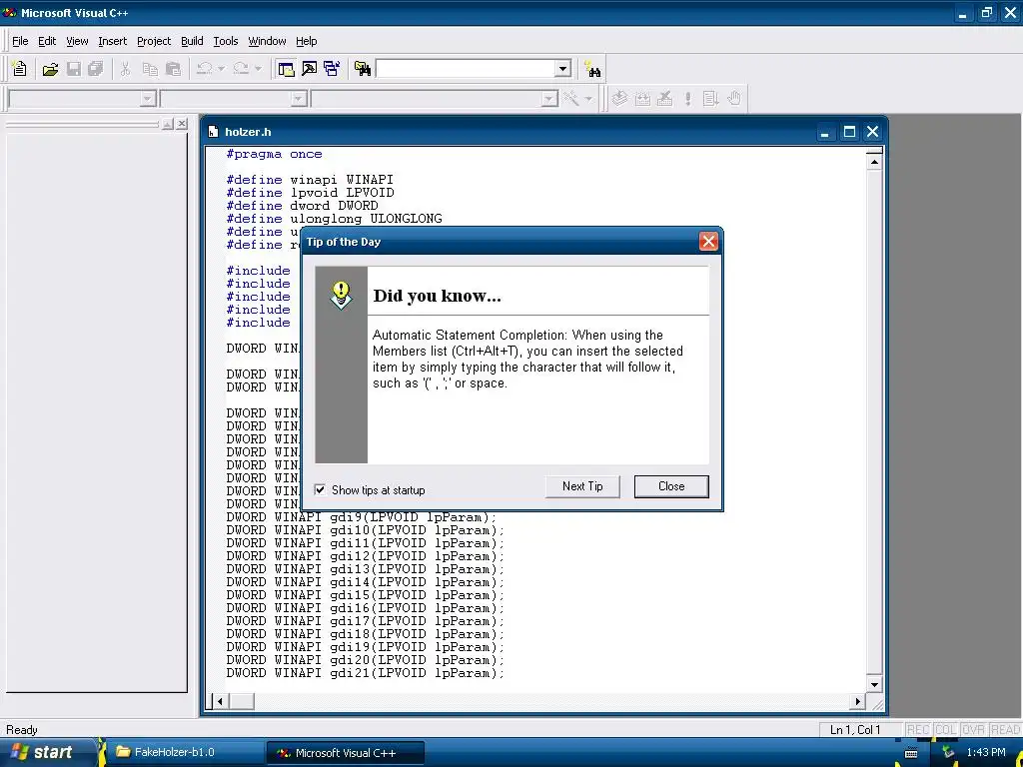Click the COL indicator in status bar
Viewport: 1023px width, 767px height.
click(x=945, y=730)
